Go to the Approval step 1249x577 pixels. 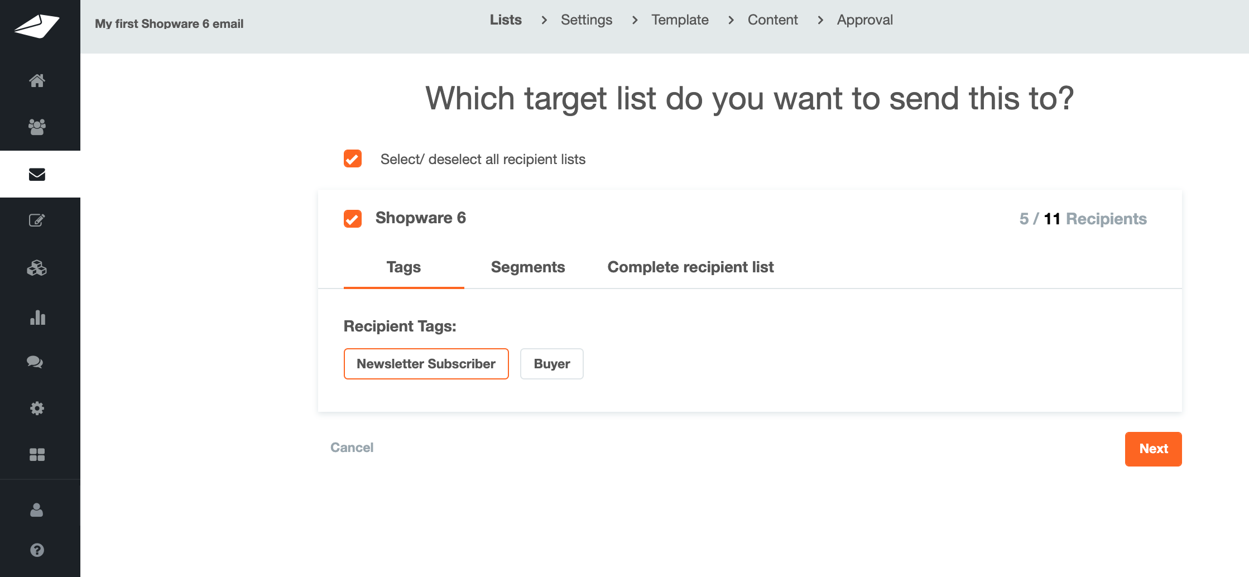[x=864, y=20]
